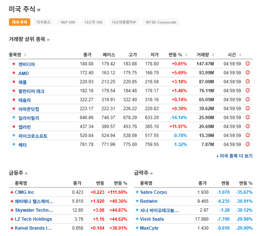The height and width of the screenshot is (236, 258).
Task: Open the 급락주 heading link
Action: (x=143, y=173)
